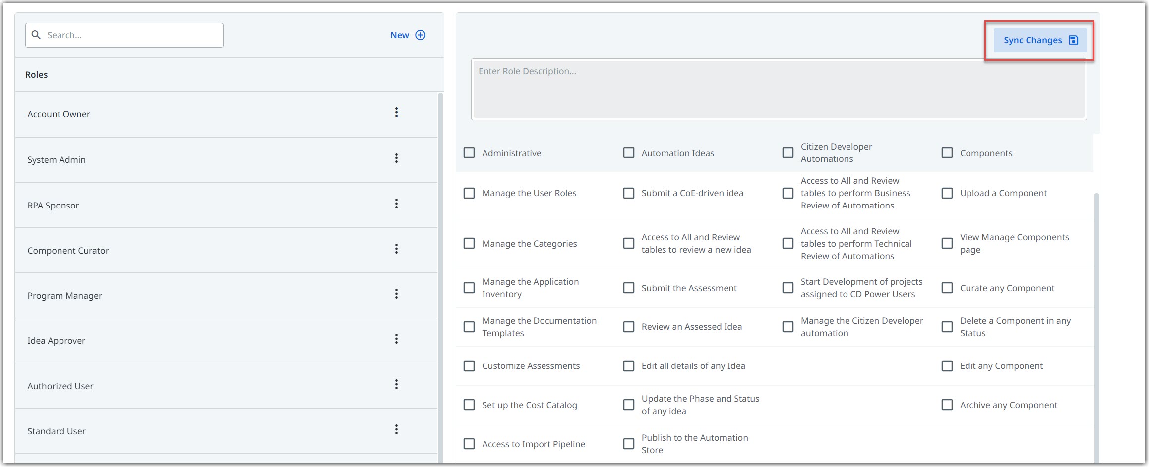Open Component Curator three-dot options menu
1149x467 pixels.
(x=396, y=249)
